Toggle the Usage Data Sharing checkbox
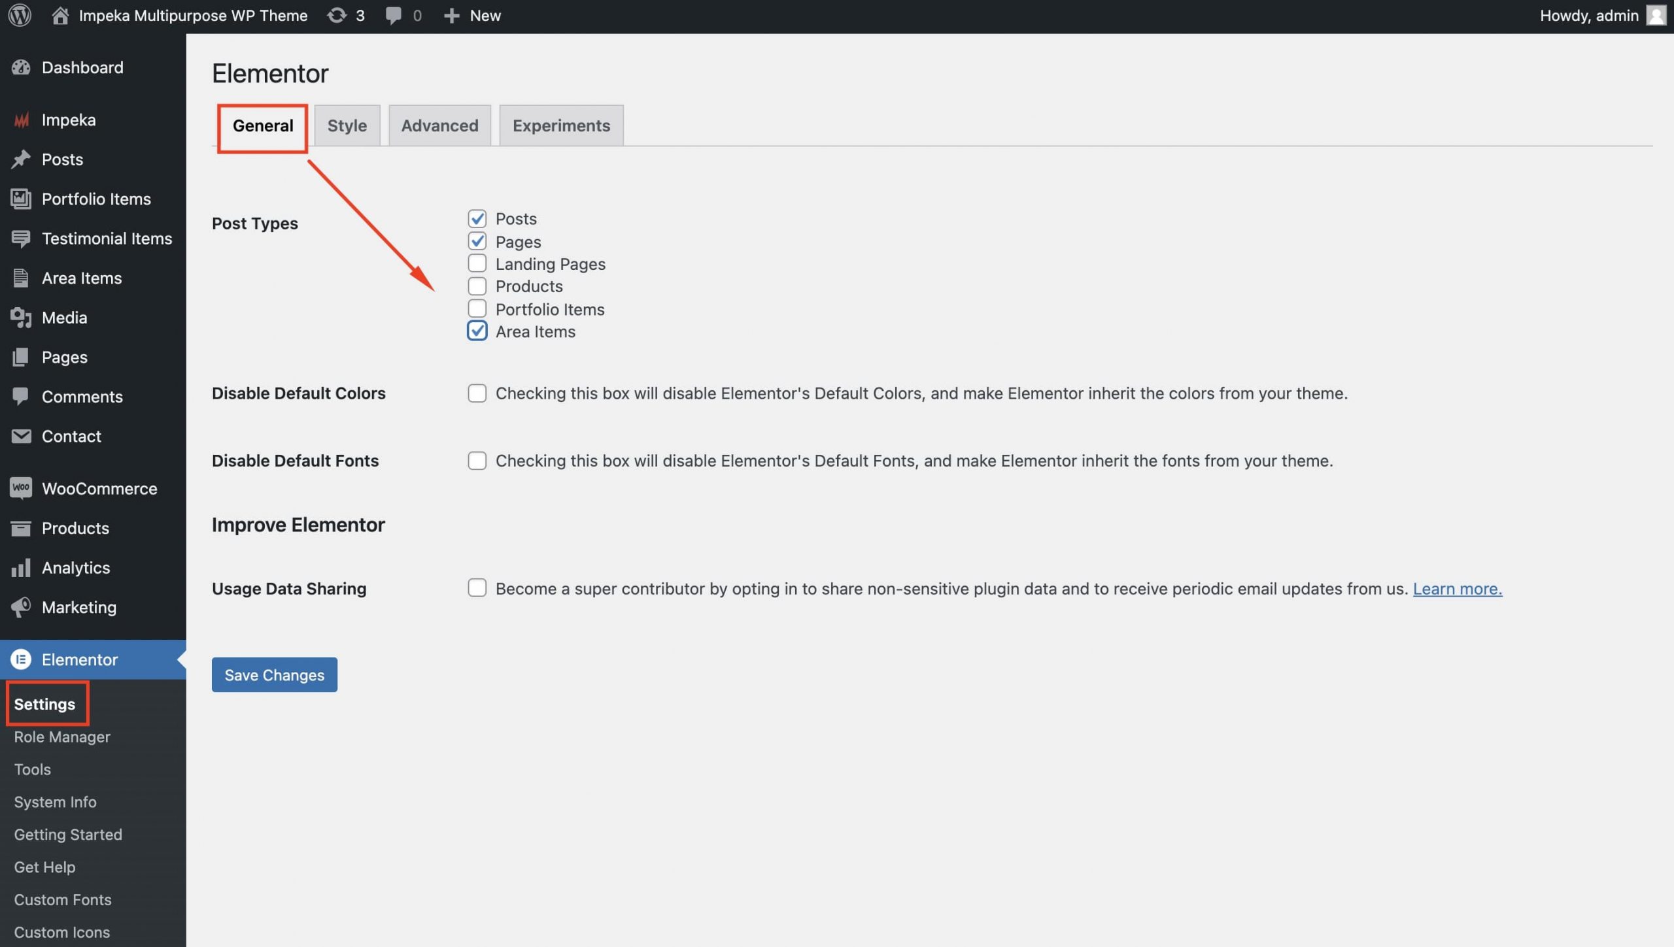This screenshot has height=947, width=1674. pos(477,588)
